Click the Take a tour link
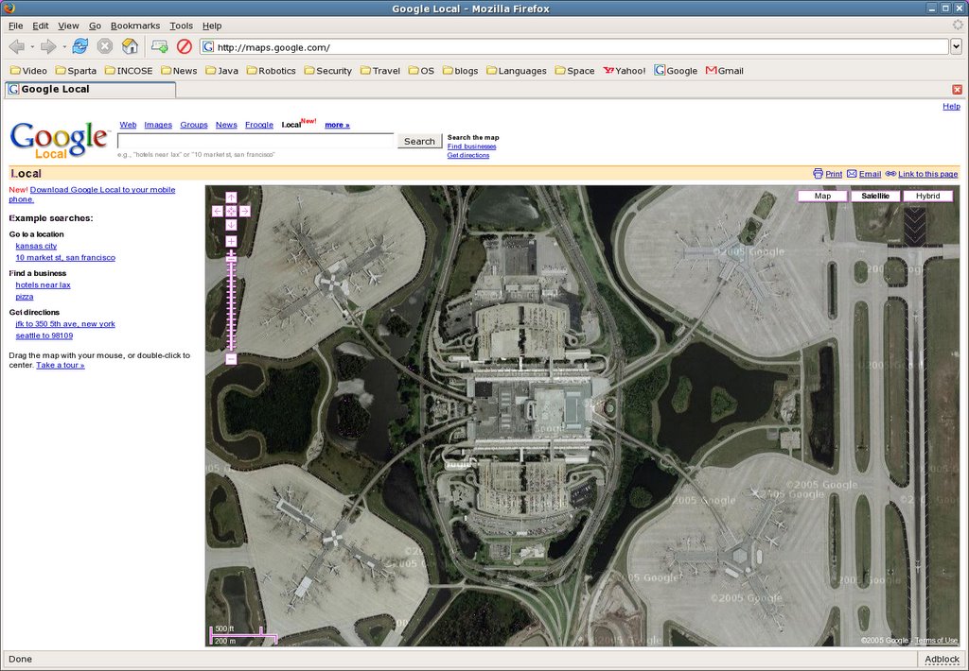The height and width of the screenshot is (671, 969). coord(61,365)
